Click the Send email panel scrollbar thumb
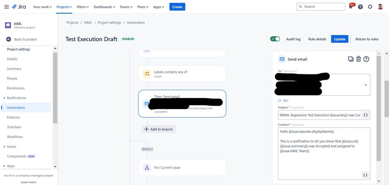The image size is (389, 185). (378, 108)
